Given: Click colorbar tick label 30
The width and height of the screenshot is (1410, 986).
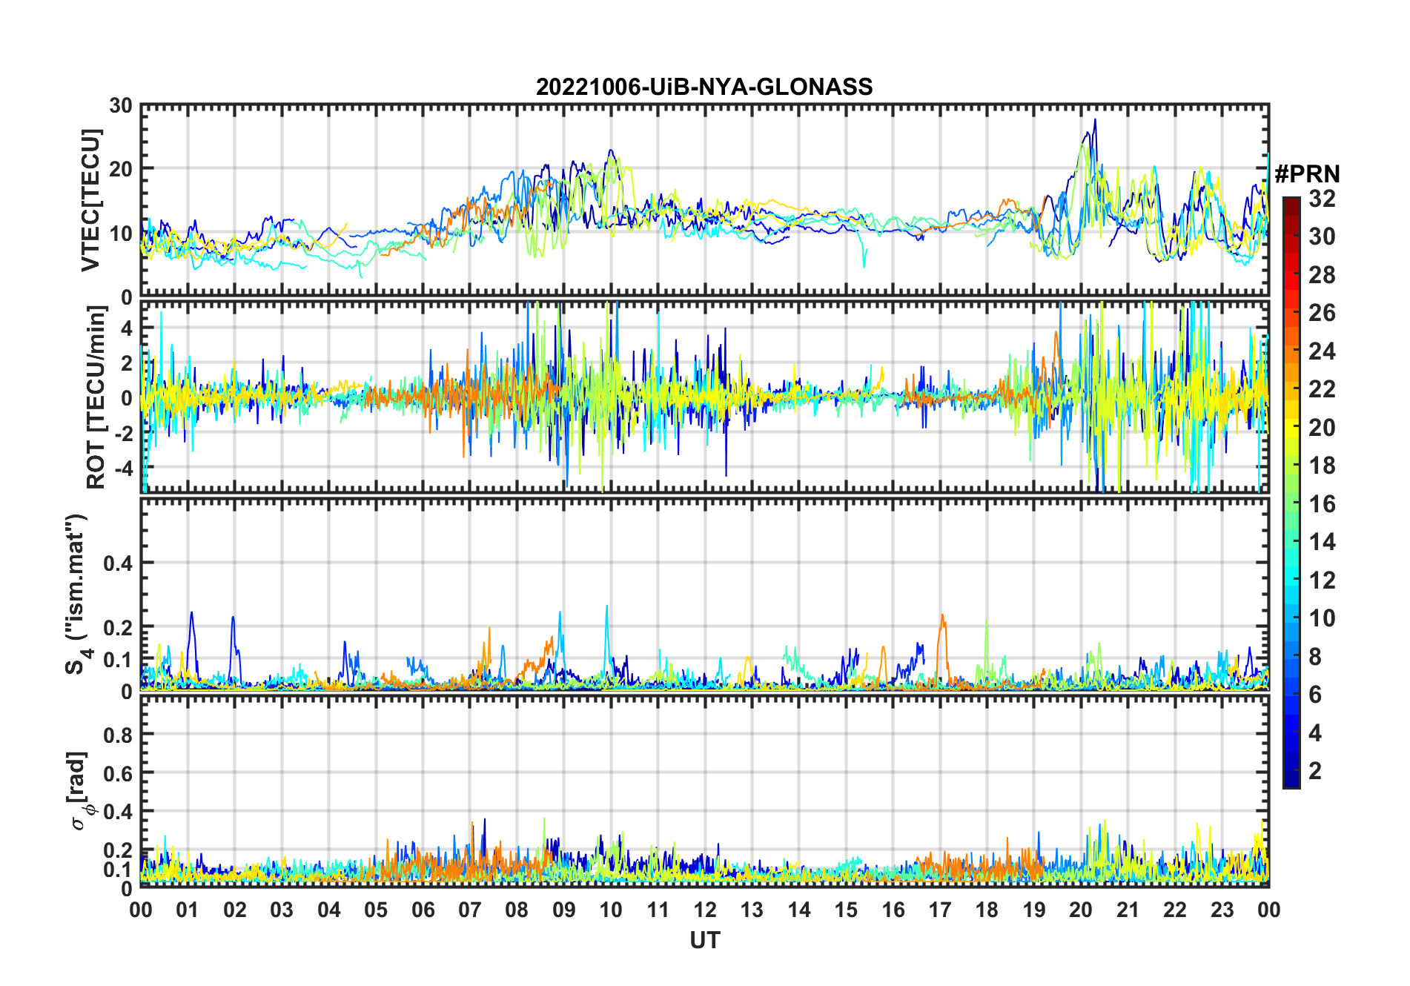Looking at the screenshot, I should 1322,236.
